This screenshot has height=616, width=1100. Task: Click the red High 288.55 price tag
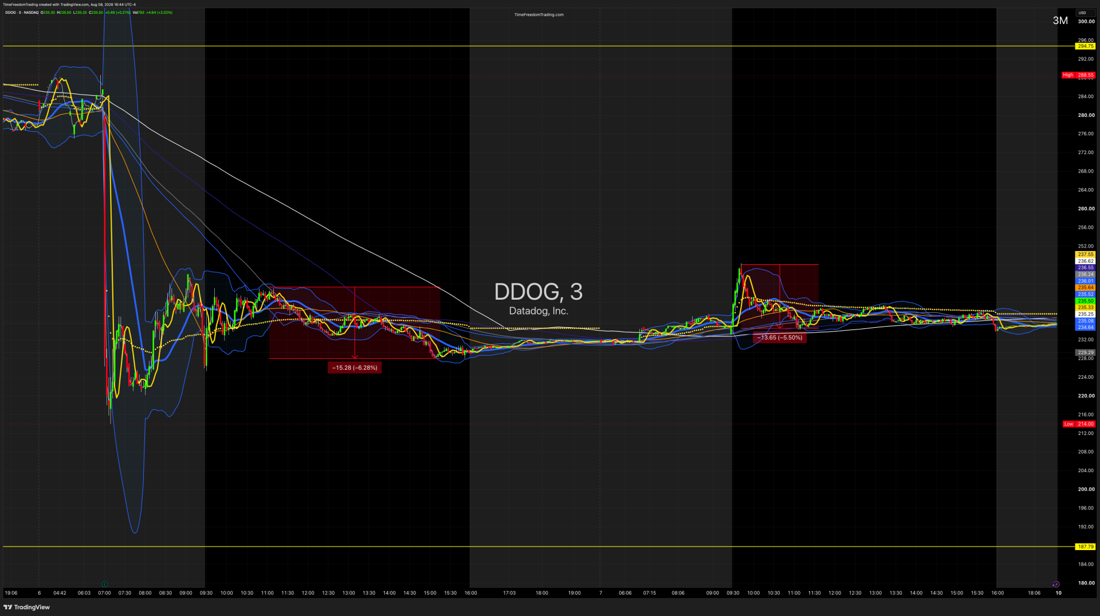tap(1078, 75)
